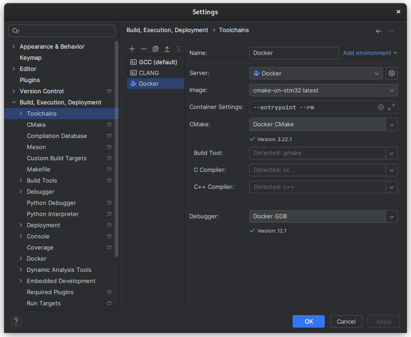Navigate back using the breadcrumb back arrow
This screenshot has height=337, width=411.
[x=378, y=31]
